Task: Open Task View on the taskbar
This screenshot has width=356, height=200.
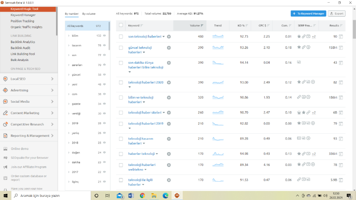Action: click(x=107, y=196)
